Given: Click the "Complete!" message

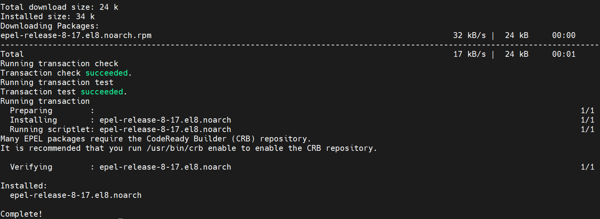Looking at the screenshot, I should (21, 214).
